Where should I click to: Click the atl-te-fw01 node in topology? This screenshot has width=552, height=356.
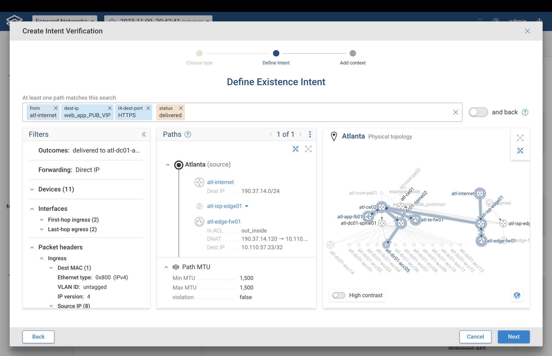415,220
